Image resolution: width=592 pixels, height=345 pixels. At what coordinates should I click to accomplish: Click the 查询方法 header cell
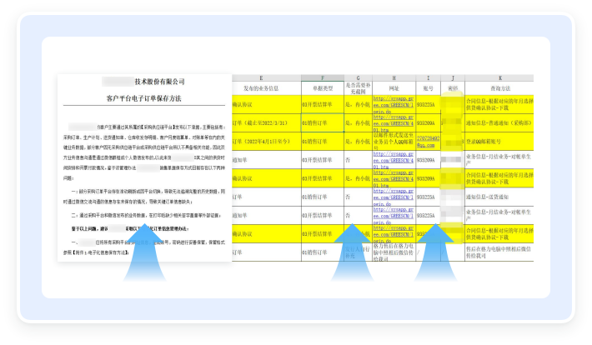tap(499, 87)
